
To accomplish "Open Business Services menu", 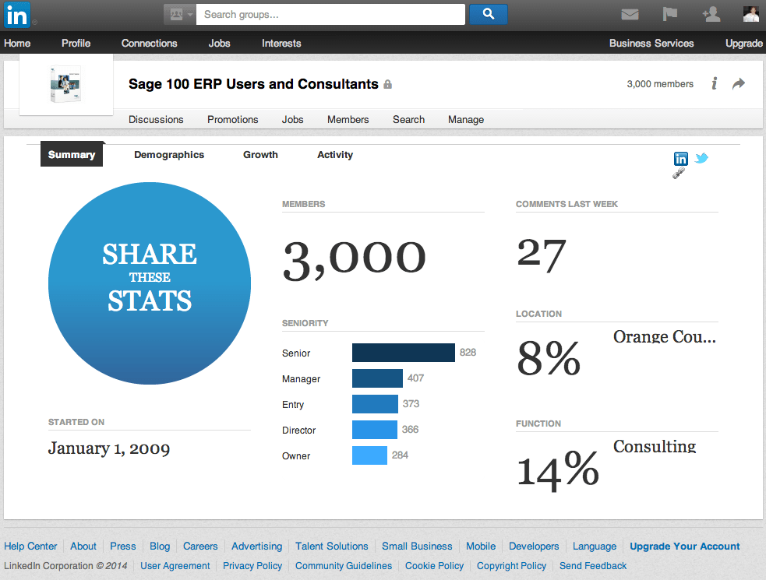I will point(651,44).
